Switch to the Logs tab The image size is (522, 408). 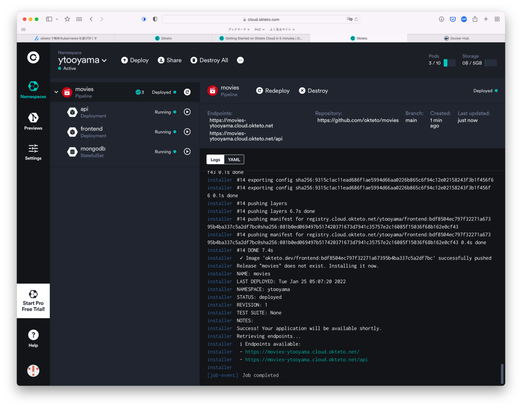(215, 159)
